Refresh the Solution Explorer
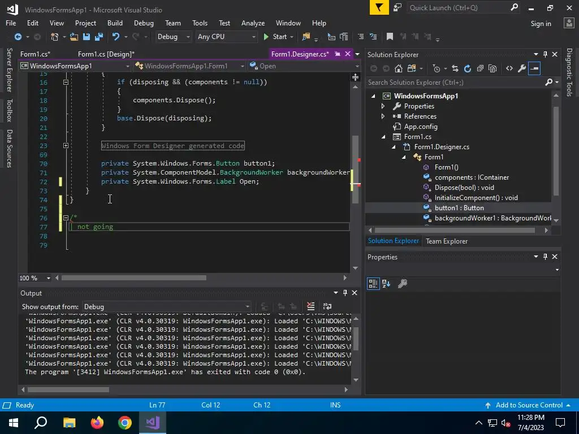579x434 pixels. click(468, 68)
